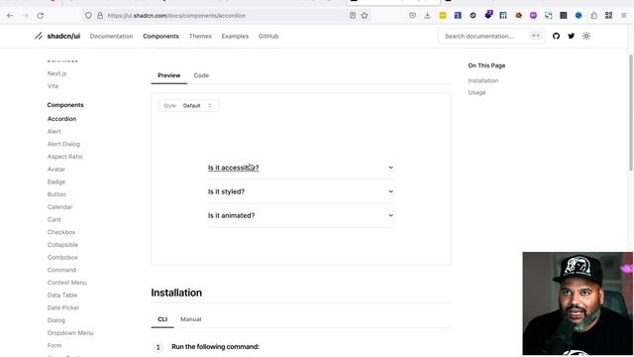Open Data Table in the sidebar
Viewport: 634px width, 357px height.
62,296
